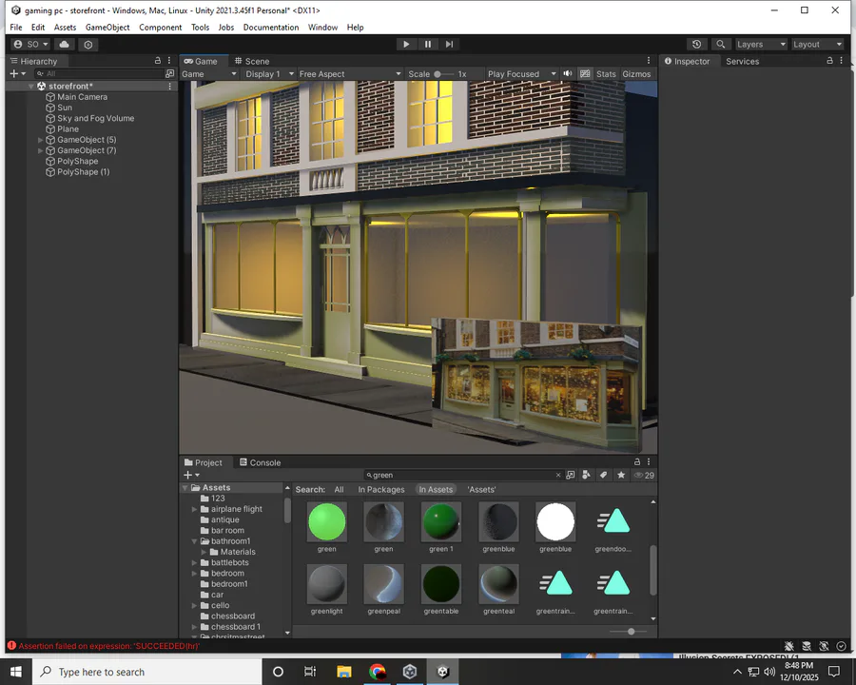The height and width of the screenshot is (685, 856).
Task: Adjust Project icon size slider
Action: point(628,632)
